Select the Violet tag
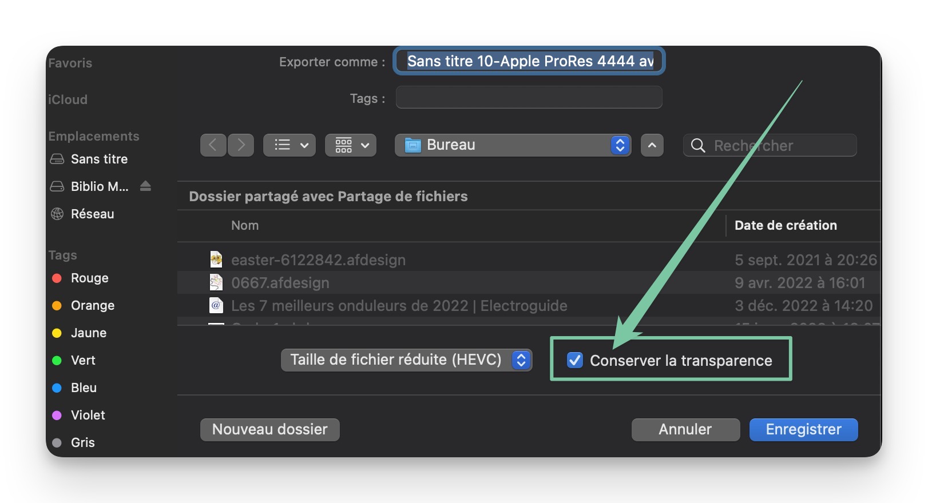This screenshot has height=503, width=928. click(88, 415)
